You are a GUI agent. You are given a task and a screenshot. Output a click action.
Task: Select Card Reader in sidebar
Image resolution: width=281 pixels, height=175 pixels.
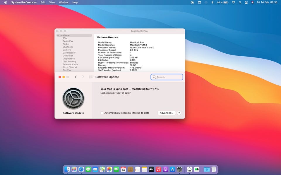click(x=69, y=53)
